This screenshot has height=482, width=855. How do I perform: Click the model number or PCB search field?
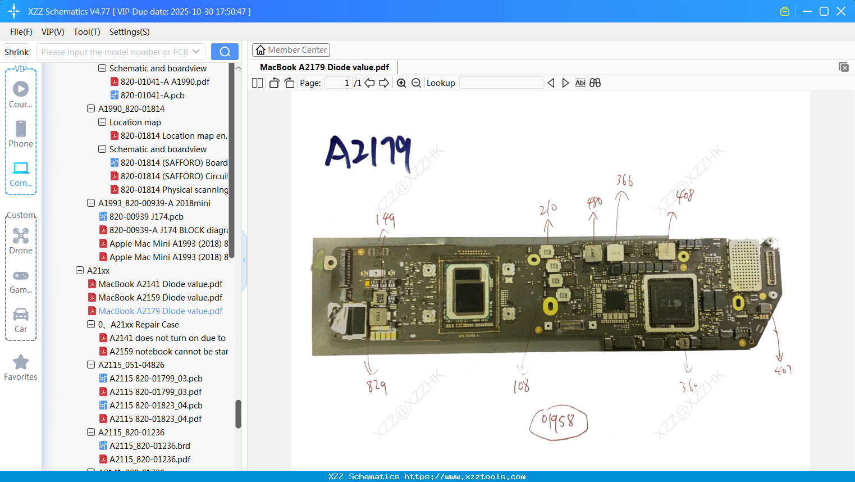(x=115, y=52)
